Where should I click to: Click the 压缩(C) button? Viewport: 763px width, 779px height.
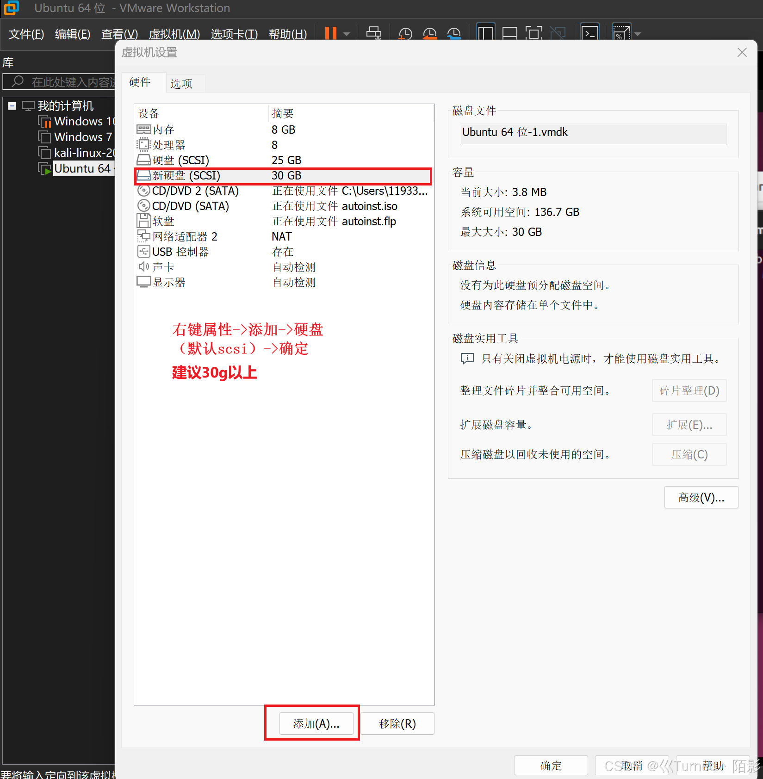click(x=689, y=454)
